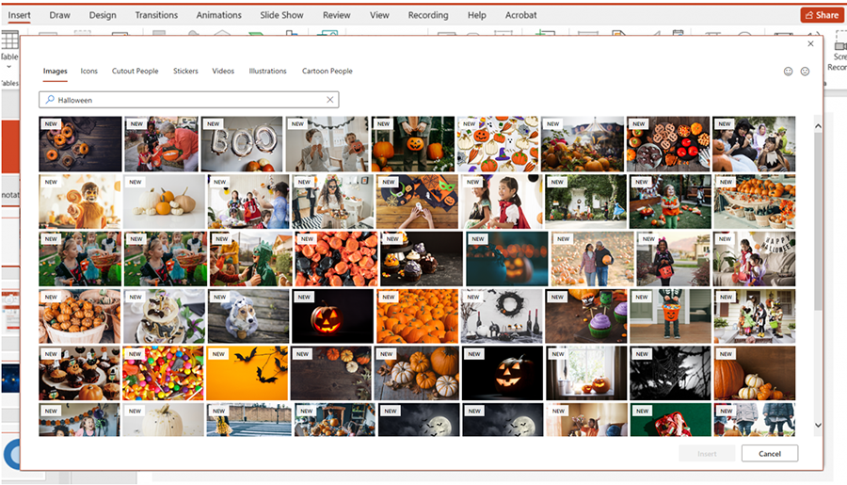Select the girl in red cape image
The width and height of the screenshot is (847, 485).
[x=502, y=202]
